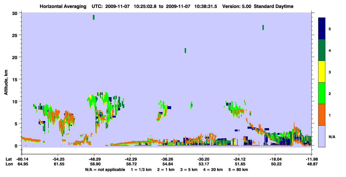Click the 'Version: 5.00' text in the title
346x177 pixels.
tap(237, 6)
